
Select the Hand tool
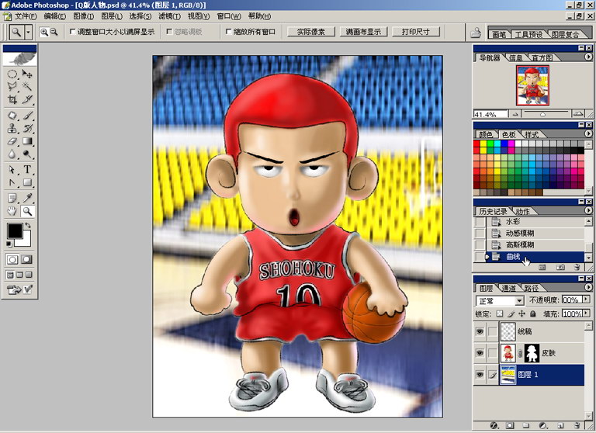coord(12,211)
